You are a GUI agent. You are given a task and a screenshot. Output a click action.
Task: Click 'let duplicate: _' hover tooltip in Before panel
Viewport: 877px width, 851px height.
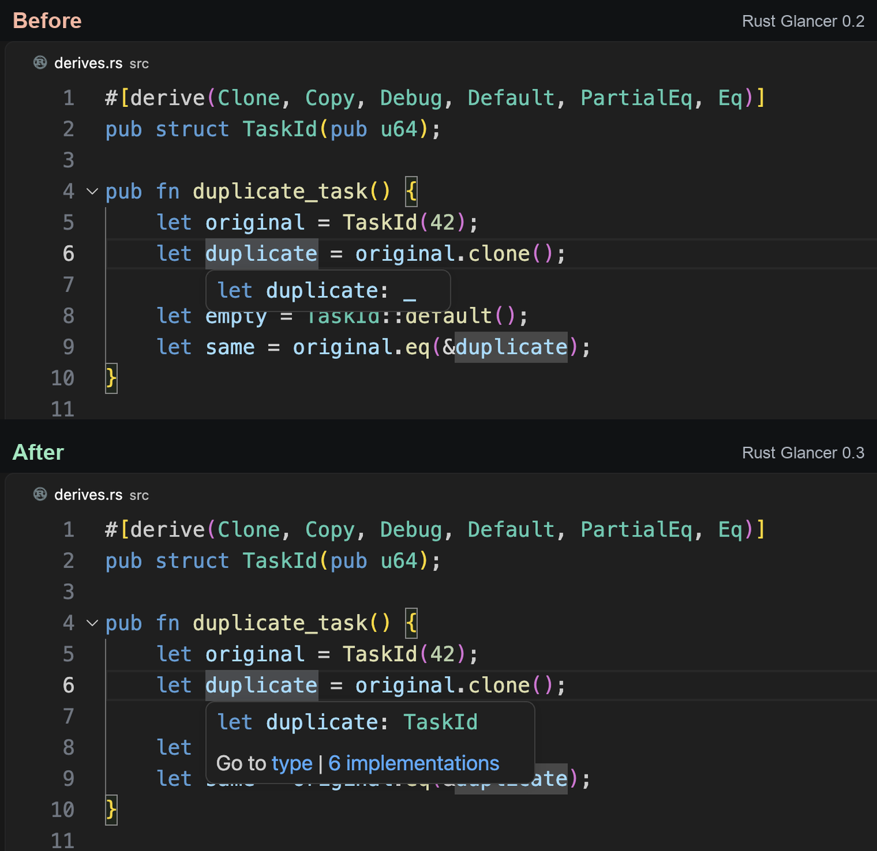(328, 291)
